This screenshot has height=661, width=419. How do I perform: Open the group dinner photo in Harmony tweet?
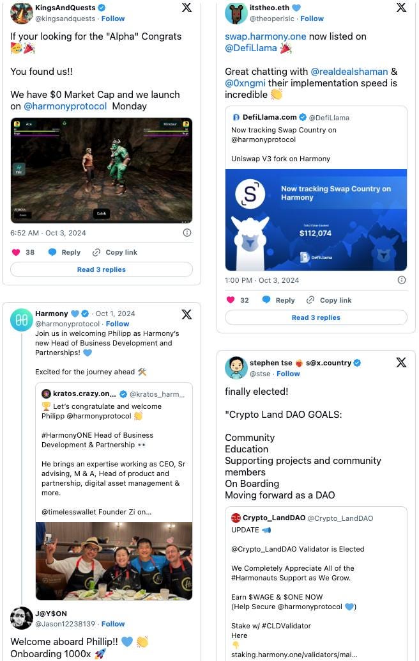(114, 561)
